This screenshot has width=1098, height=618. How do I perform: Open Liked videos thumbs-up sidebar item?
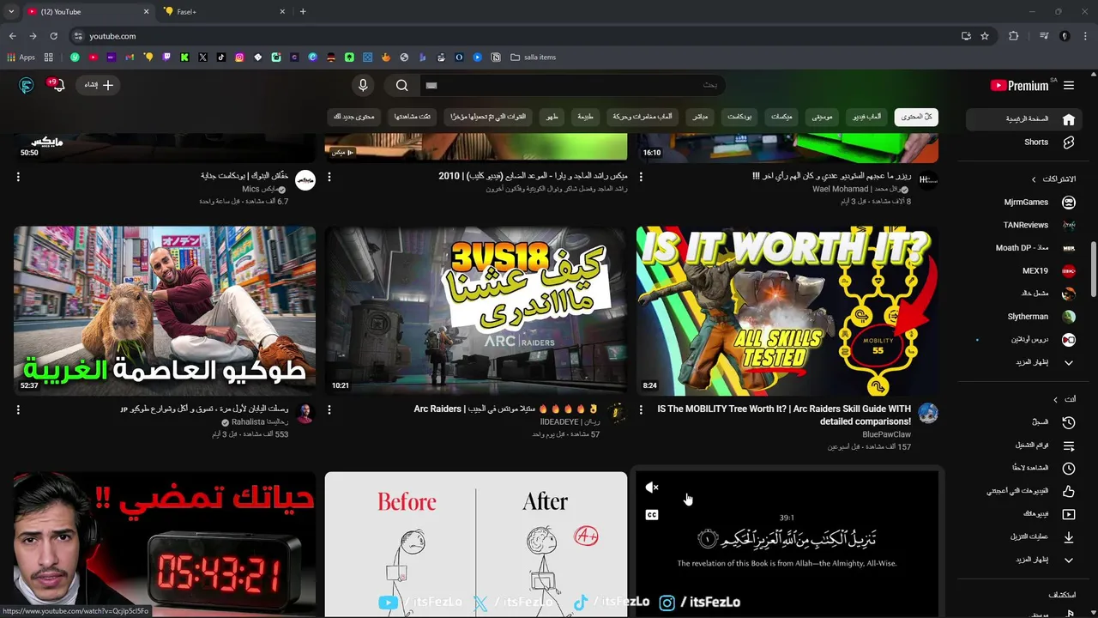[x=1023, y=491]
